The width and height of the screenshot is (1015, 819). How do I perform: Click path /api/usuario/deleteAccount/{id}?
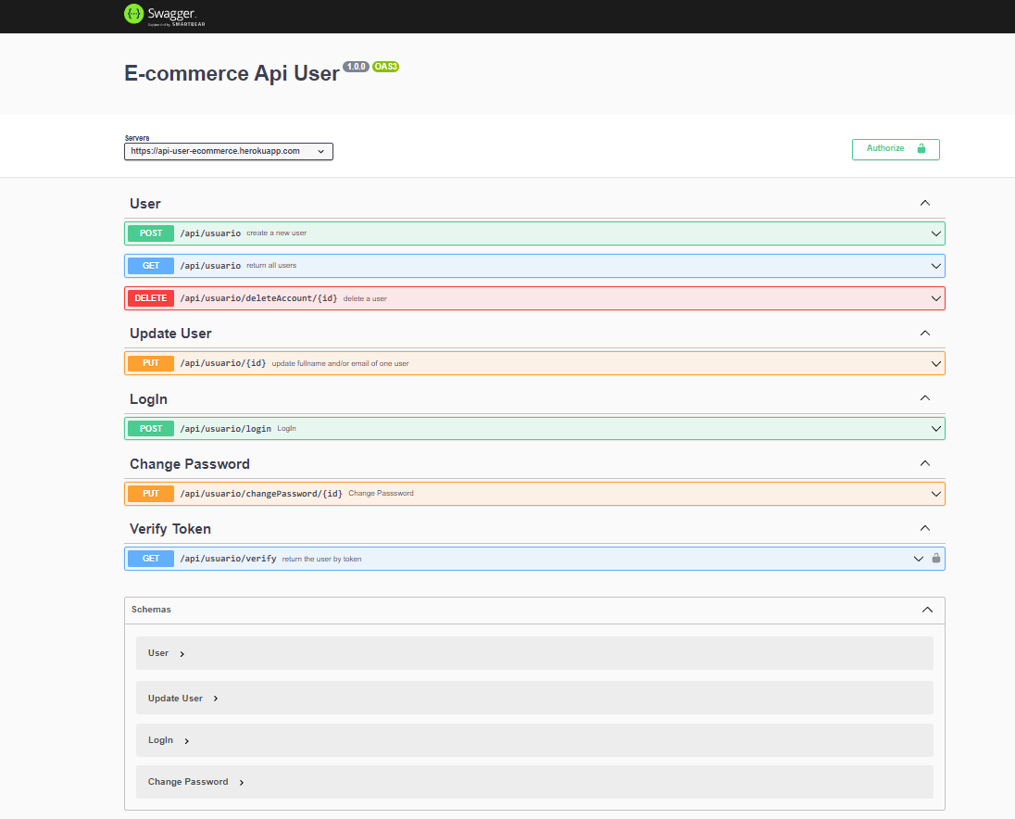pyautogui.click(x=259, y=298)
